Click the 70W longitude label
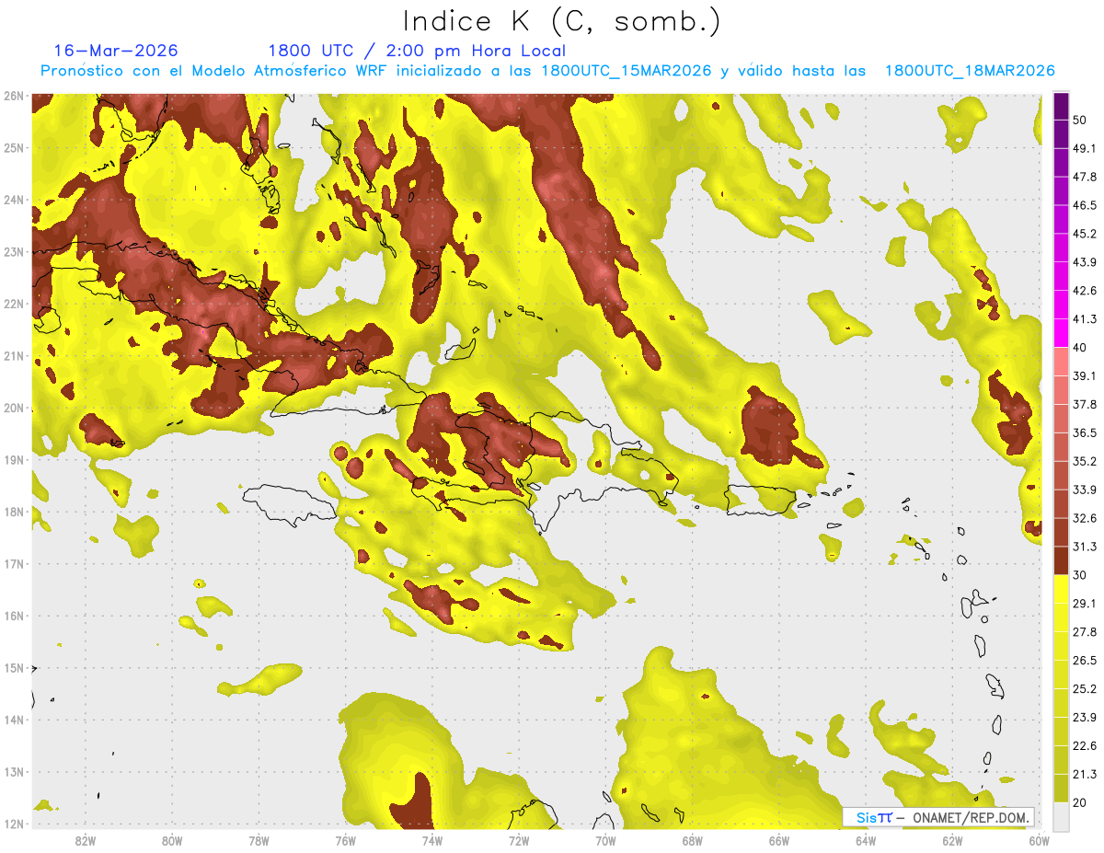Viewport: 1104px width, 853px height. 605,840
